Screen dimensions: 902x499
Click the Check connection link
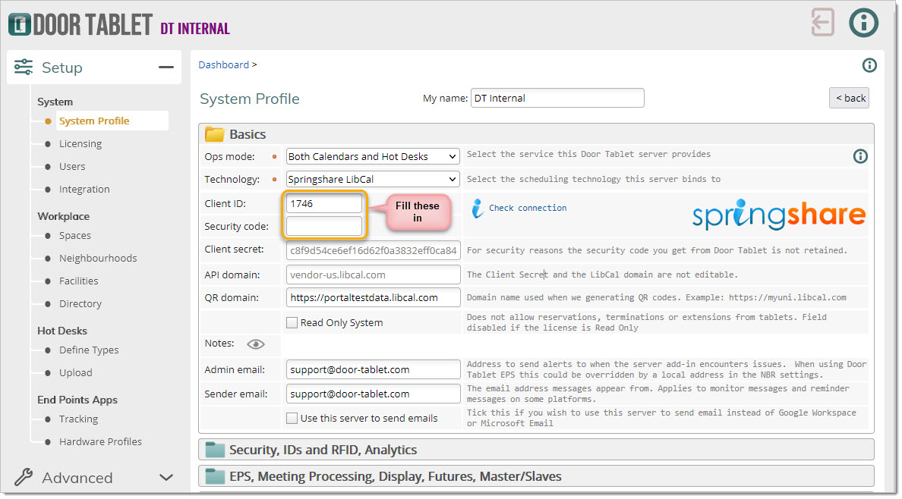click(527, 208)
